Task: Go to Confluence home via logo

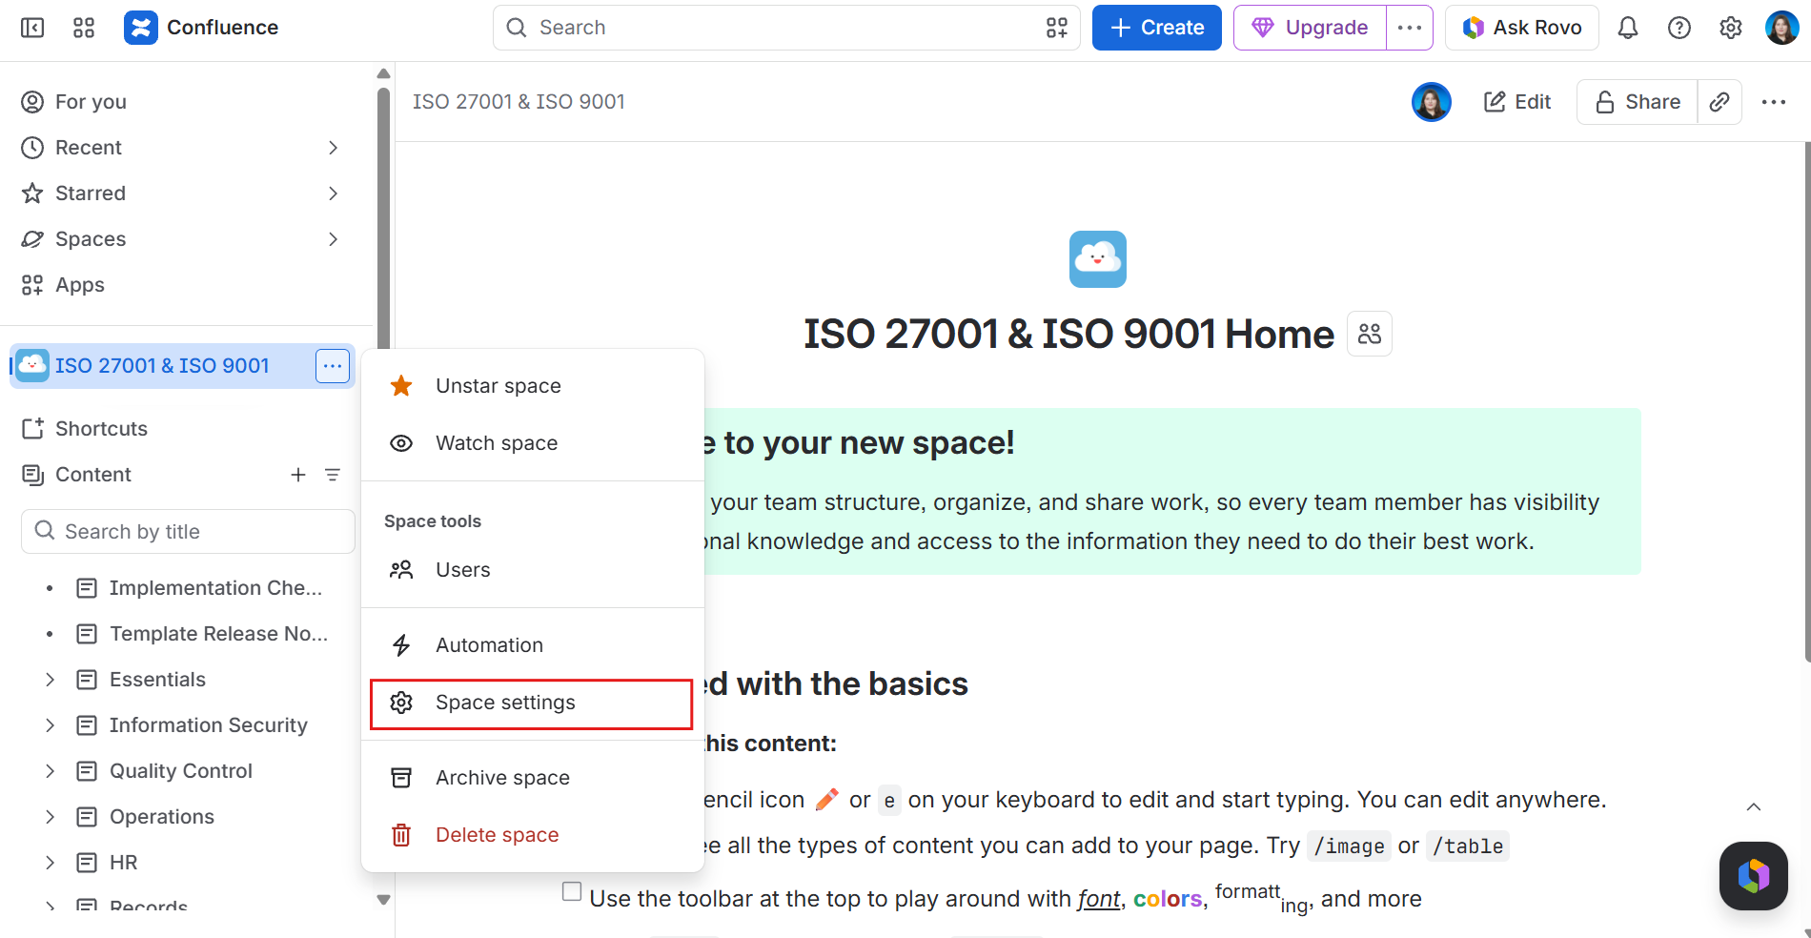Action: pos(201,28)
